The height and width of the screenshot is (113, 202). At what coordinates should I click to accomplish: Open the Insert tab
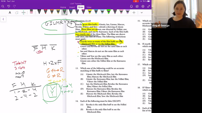pyautogui.click(x=72, y=7)
